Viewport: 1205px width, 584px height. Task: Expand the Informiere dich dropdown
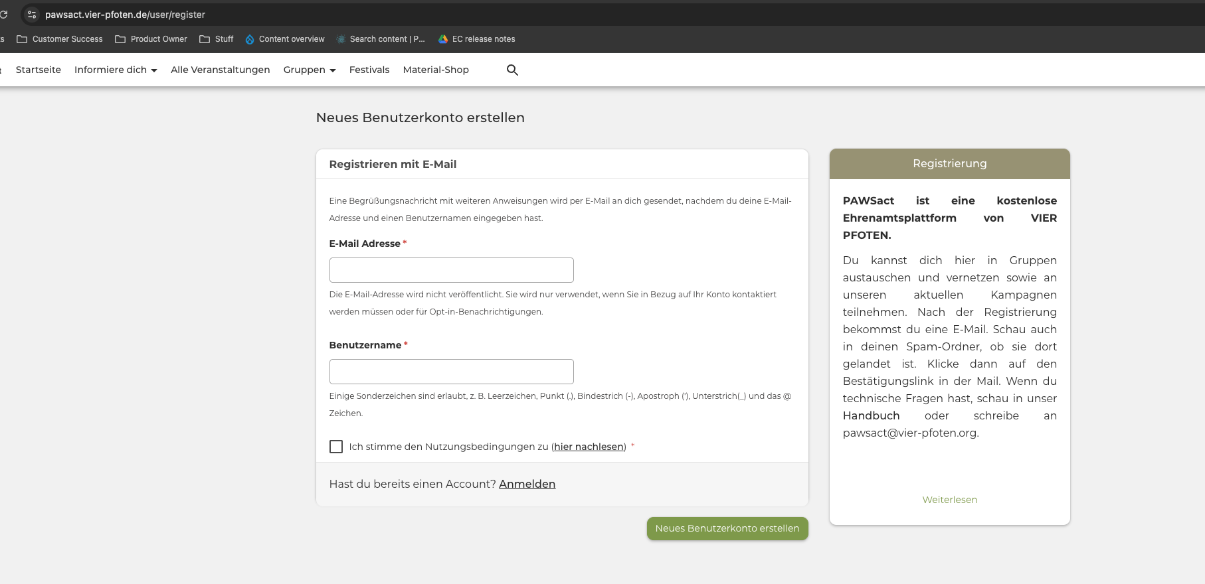(x=116, y=70)
